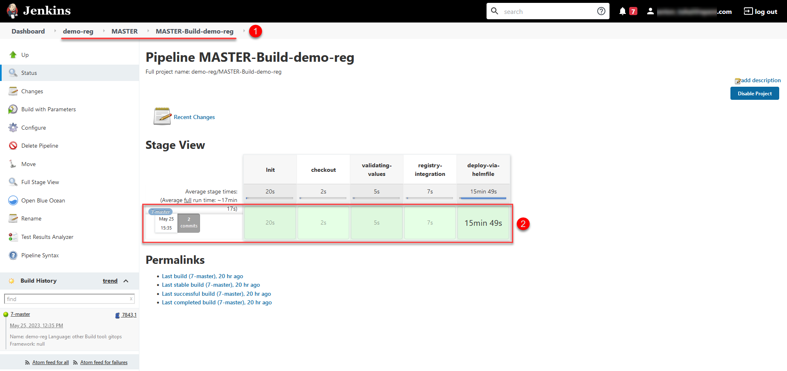Click the Build with Parameters clock icon
Viewport: 787px width, 371px height.
click(x=13, y=109)
